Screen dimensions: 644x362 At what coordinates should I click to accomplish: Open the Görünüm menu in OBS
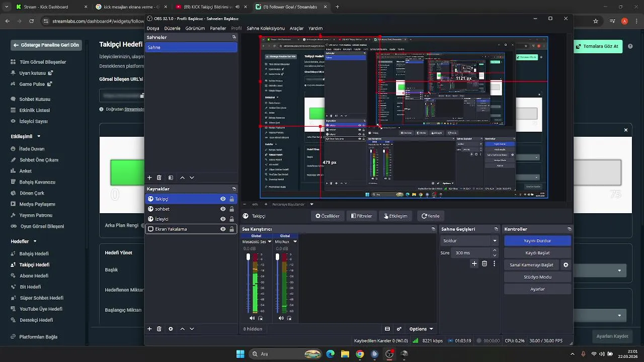click(195, 29)
